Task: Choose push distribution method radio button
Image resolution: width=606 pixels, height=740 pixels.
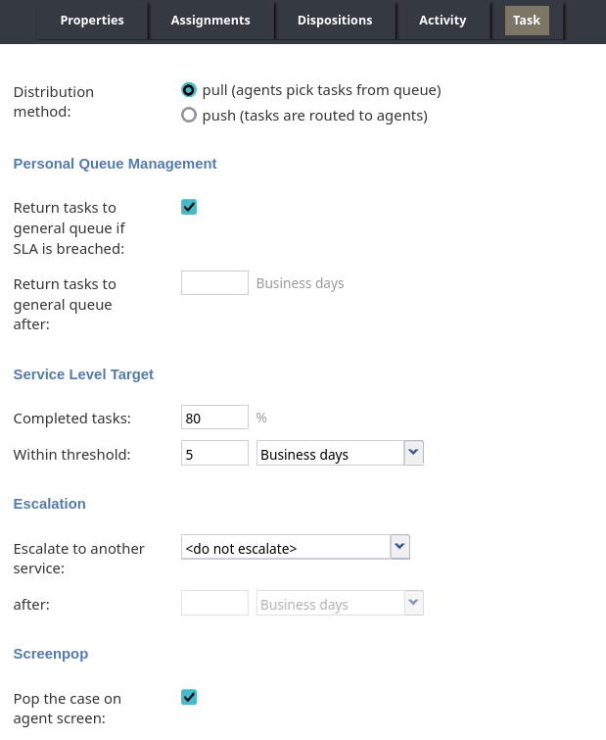Action: pyautogui.click(x=189, y=115)
